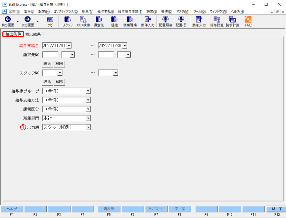This screenshot has width=286, height=218.
Task: Open the コンプライアンス(C) menu
Action: [x=66, y=11]
